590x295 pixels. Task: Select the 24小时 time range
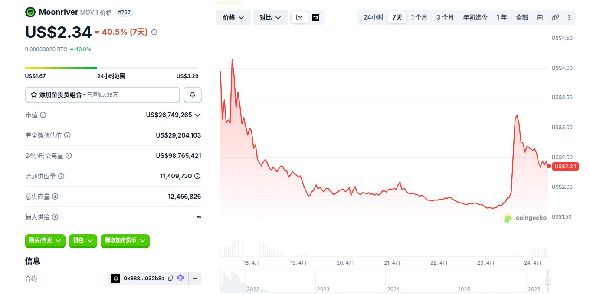point(374,17)
